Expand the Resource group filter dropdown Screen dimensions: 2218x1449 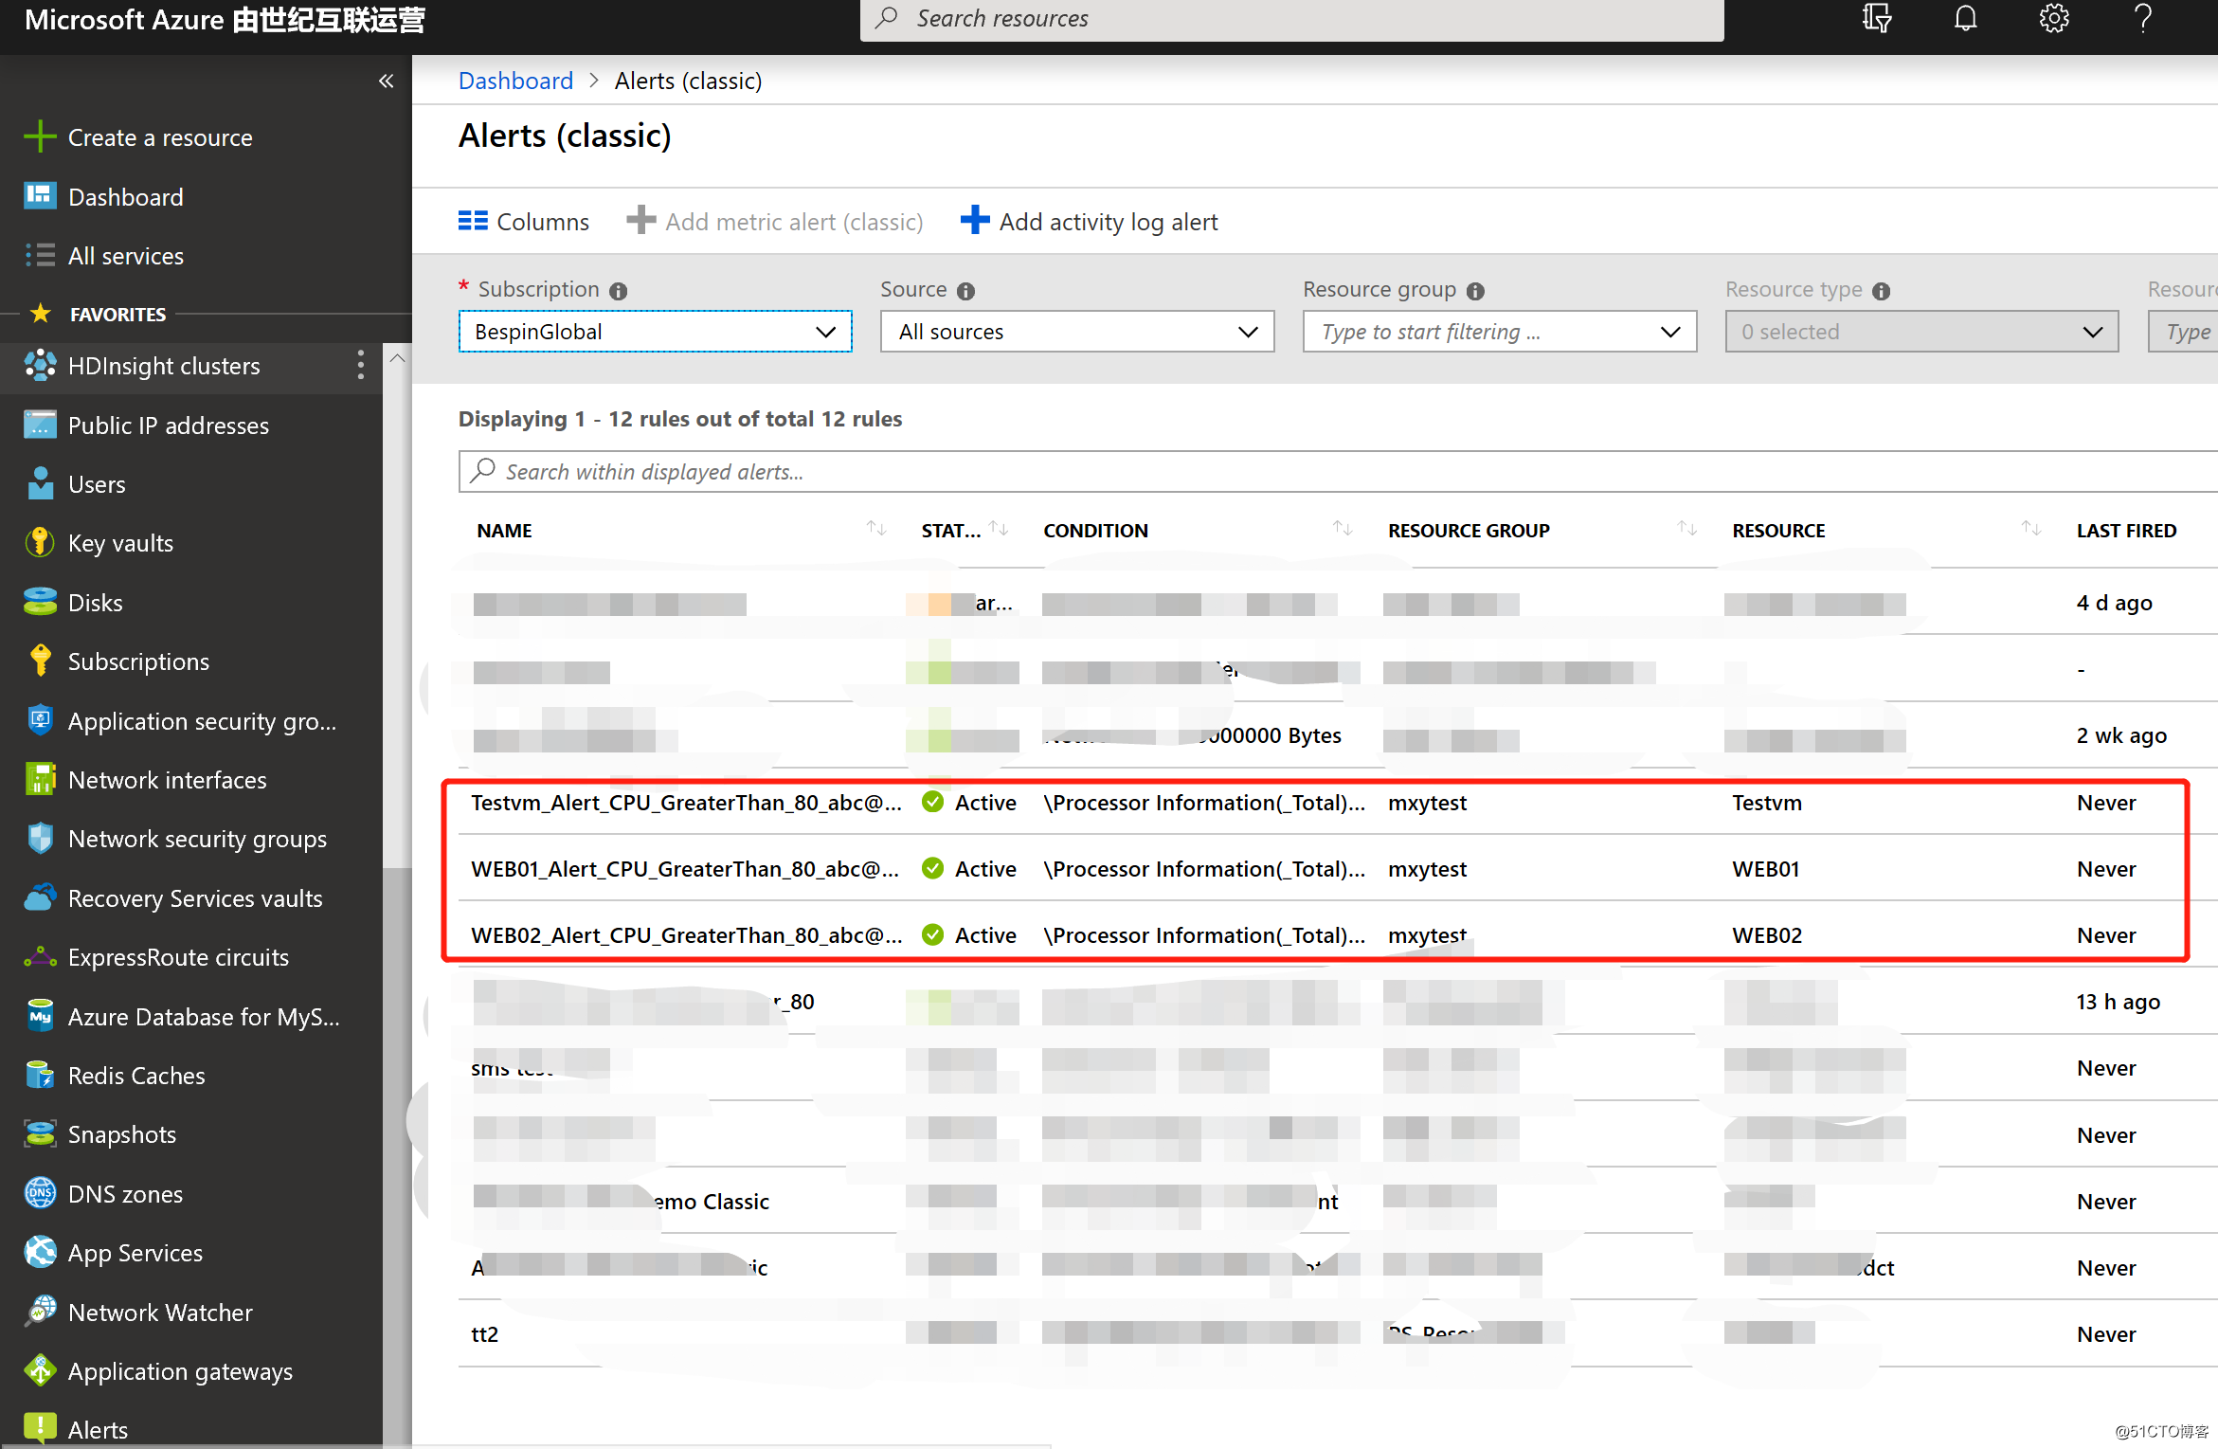(x=1500, y=332)
